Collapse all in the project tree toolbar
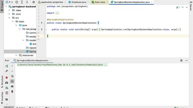Image resolution: width=193 pixels, height=108 pixels. click(x=27, y=2)
